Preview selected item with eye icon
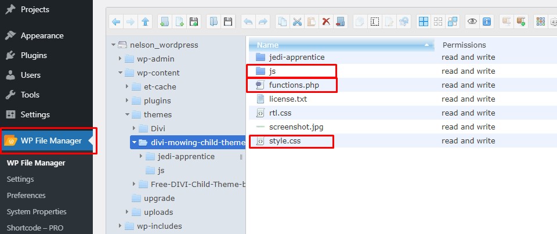Screen dimensions: 557x234 coord(472,21)
